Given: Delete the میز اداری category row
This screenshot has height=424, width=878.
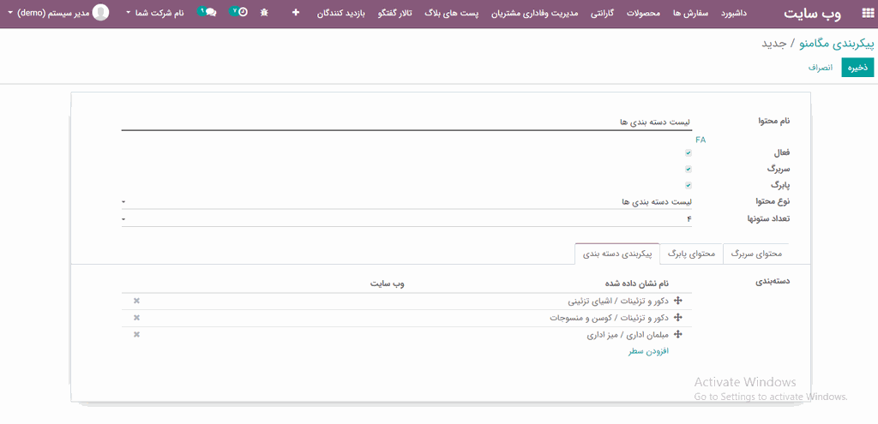Looking at the screenshot, I should pyautogui.click(x=136, y=335).
